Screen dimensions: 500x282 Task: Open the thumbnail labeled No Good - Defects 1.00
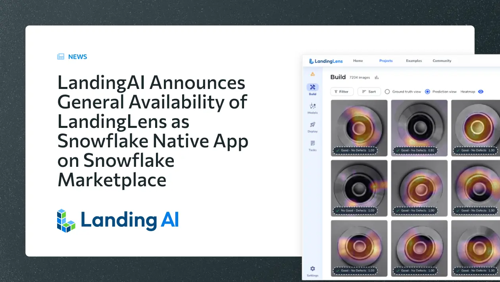(359, 188)
